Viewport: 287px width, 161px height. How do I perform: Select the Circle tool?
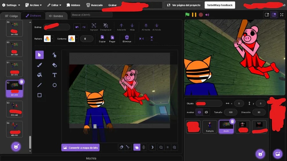[55, 85]
